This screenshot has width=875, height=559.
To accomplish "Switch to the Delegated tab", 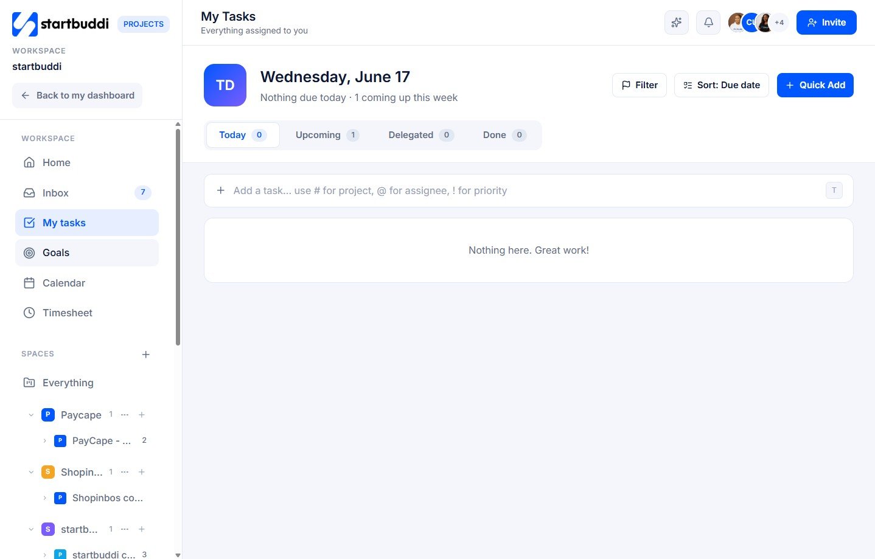I will pos(421,135).
